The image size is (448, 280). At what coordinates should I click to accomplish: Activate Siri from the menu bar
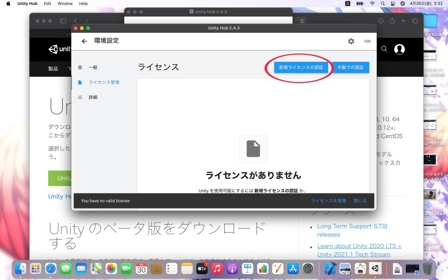pyautogui.click(x=402, y=4)
